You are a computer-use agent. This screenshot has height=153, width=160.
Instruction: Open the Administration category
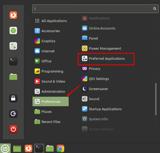click(x=51, y=91)
